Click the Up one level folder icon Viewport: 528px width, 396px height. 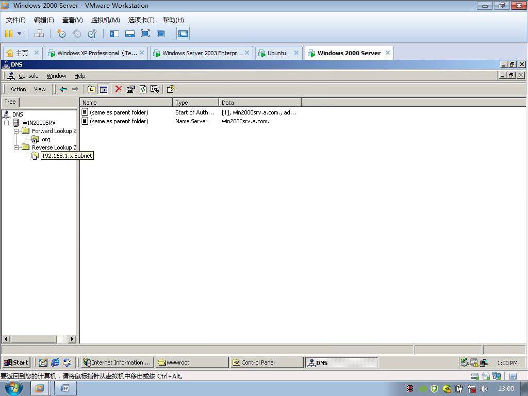pos(91,89)
